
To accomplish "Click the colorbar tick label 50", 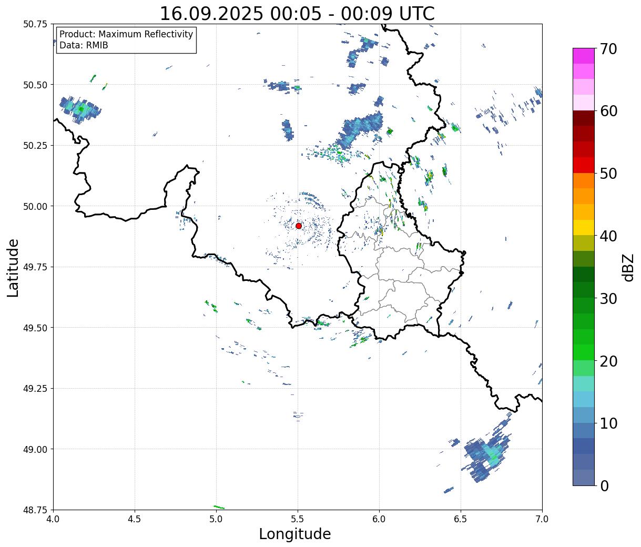I will 608,174.
